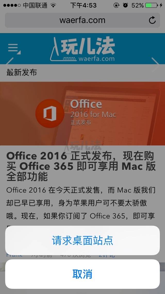Tap the 取消 cancel button
The image size is (165, 294).
click(x=82, y=274)
